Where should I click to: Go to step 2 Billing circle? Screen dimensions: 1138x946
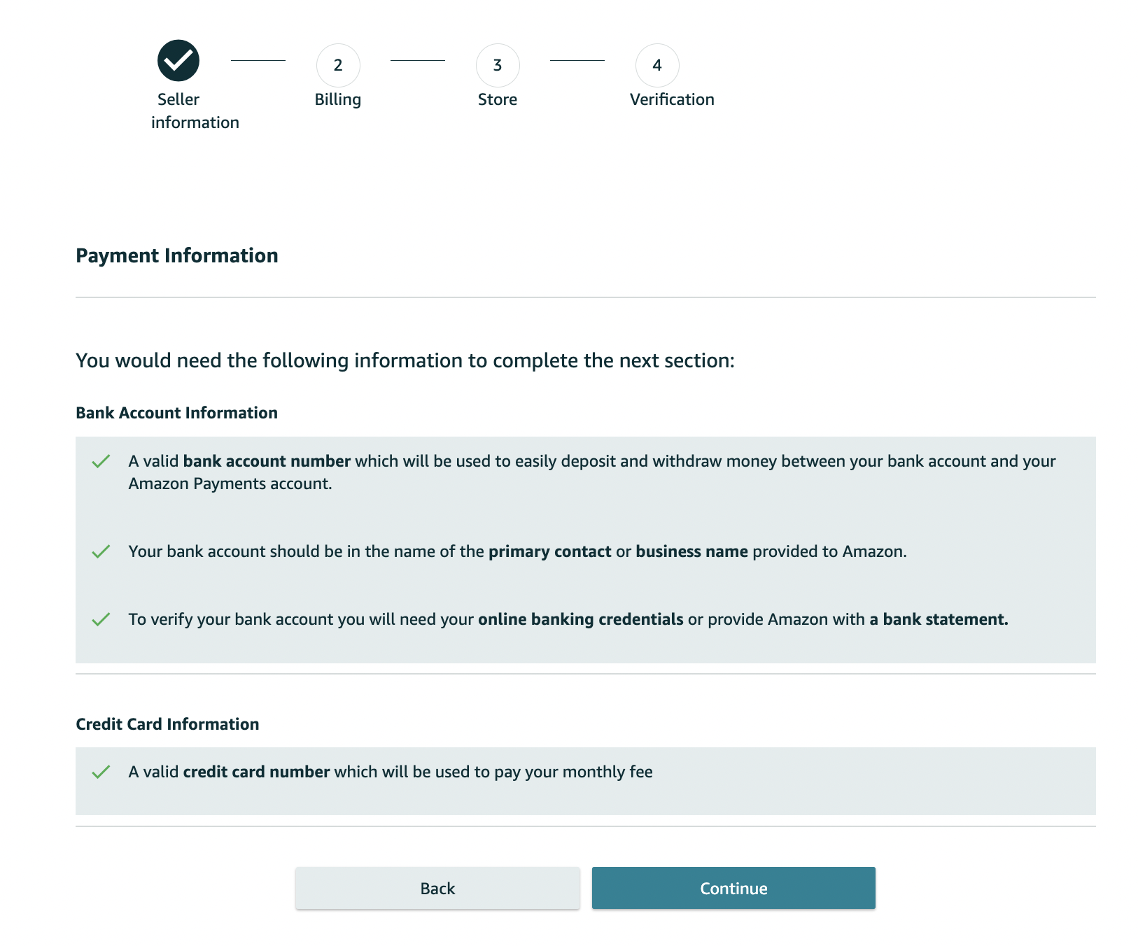338,65
